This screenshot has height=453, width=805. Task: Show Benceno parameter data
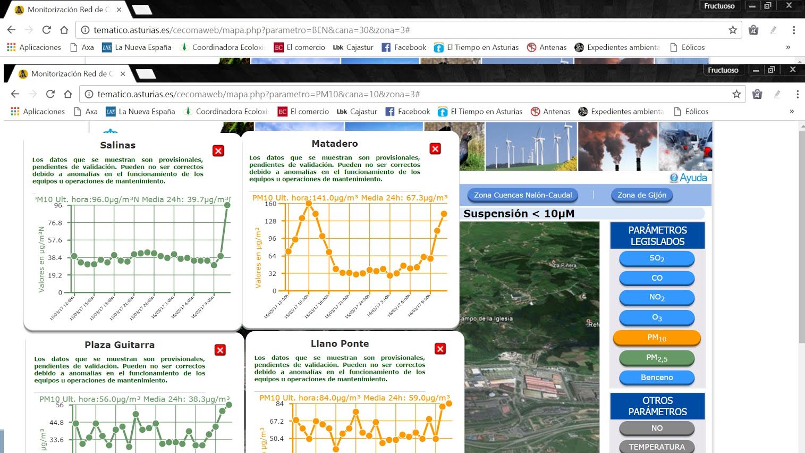tap(657, 377)
